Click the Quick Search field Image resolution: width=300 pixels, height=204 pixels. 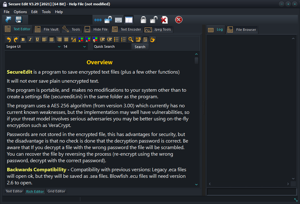pos(112,46)
